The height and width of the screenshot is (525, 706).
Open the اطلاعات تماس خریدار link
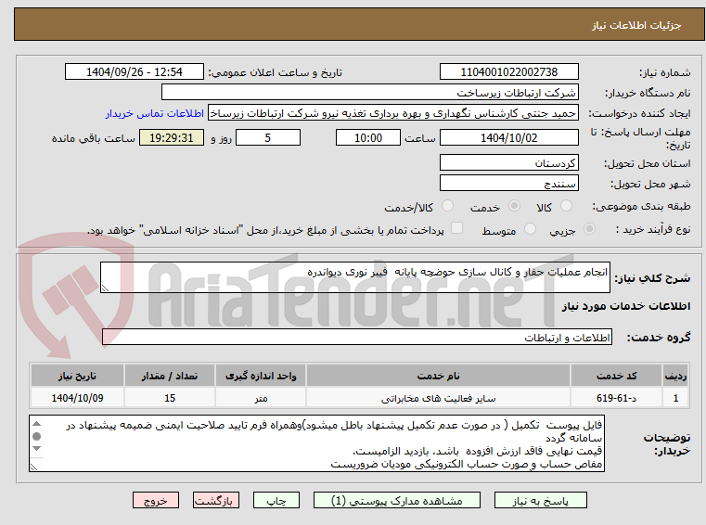pyautogui.click(x=155, y=113)
